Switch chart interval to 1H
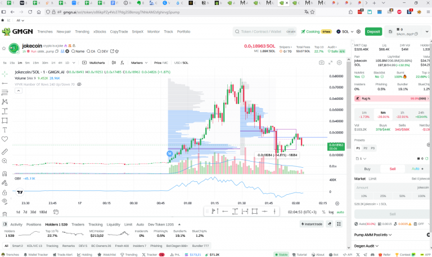432x257 pixels. click(53, 63)
